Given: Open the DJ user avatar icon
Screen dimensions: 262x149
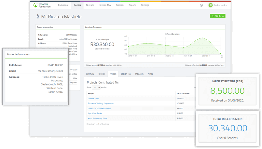Looking at the screenshot, I should coord(210,5).
